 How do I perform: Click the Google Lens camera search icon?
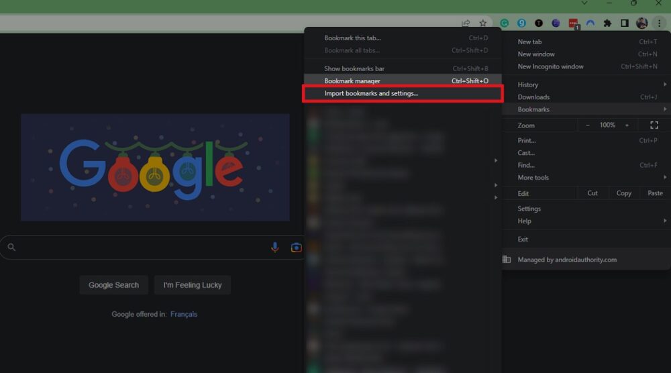(296, 248)
